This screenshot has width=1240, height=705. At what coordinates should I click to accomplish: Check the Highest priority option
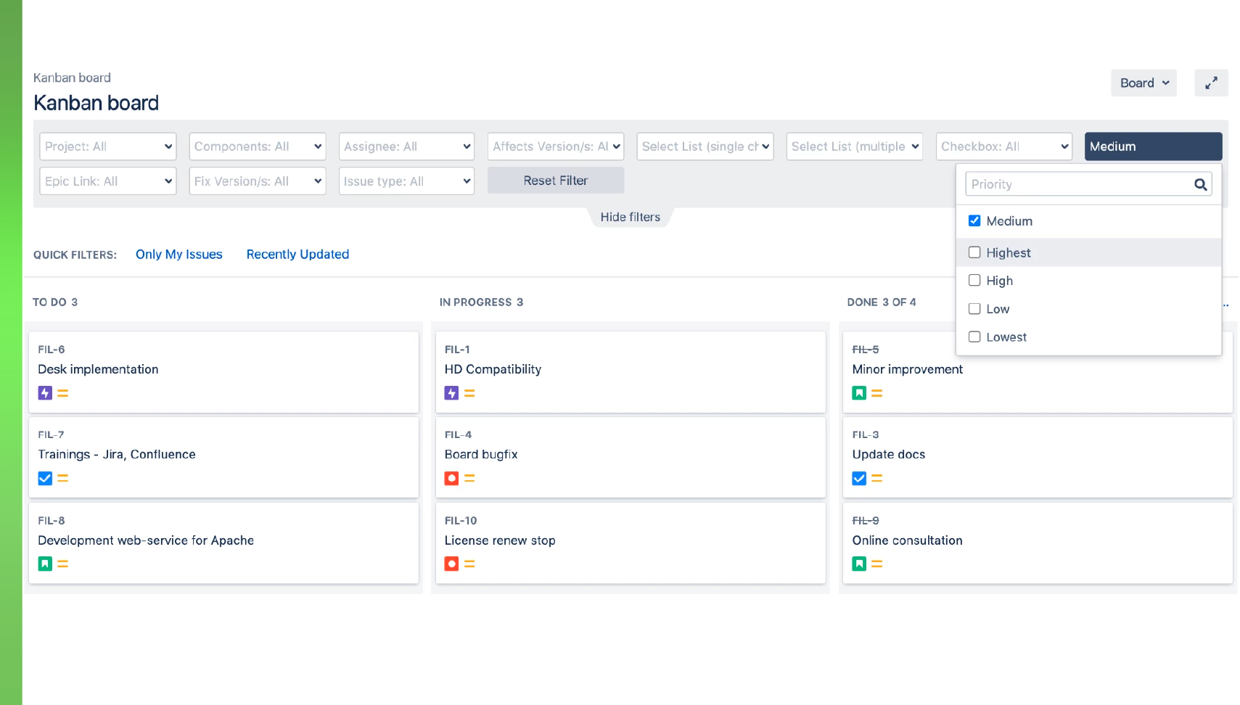tap(974, 252)
